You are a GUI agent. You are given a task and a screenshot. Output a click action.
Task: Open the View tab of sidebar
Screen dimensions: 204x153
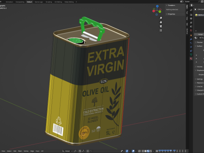pyautogui.click(x=187, y=18)
